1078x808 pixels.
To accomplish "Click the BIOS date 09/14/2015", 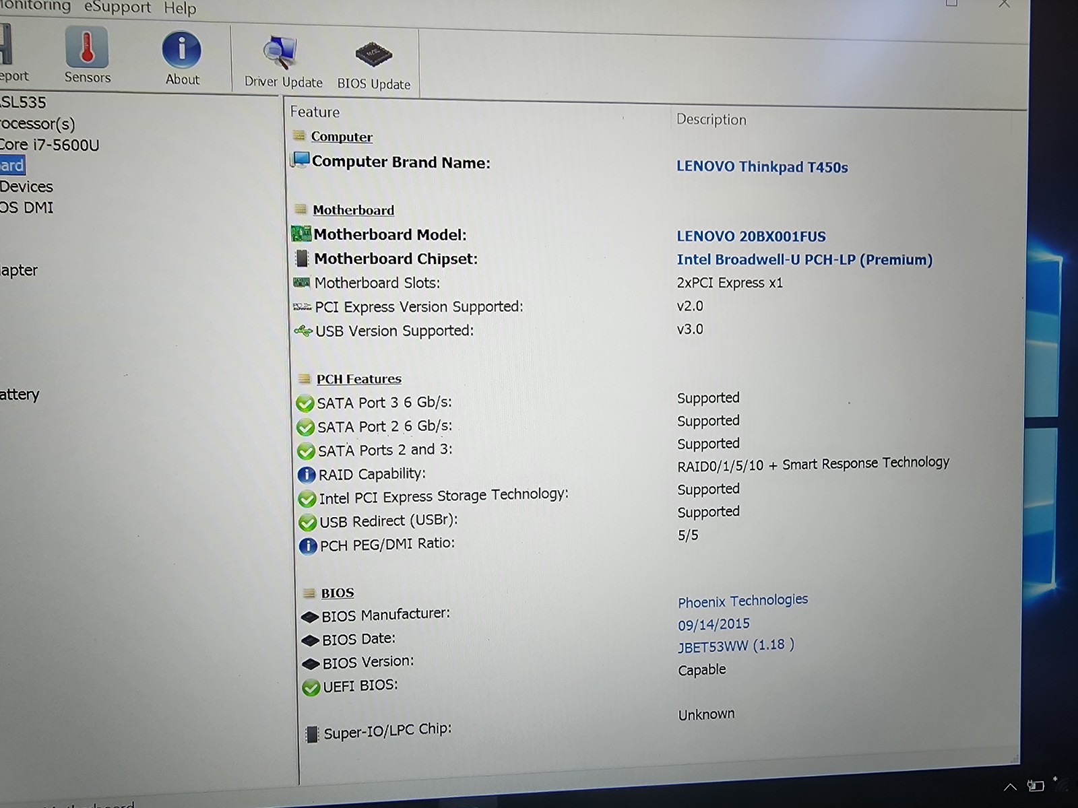I will click(714, 624).
